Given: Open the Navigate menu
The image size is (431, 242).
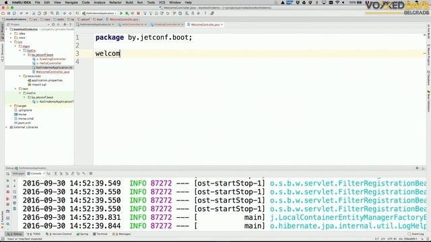Looking at the screenshot, I should [x=71, y=3].
